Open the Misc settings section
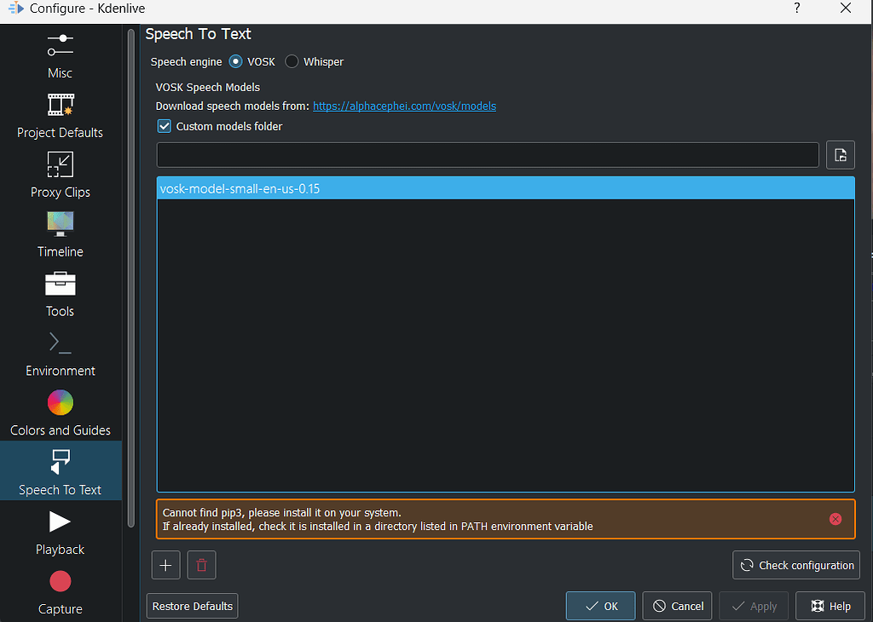 coord(60,54)
